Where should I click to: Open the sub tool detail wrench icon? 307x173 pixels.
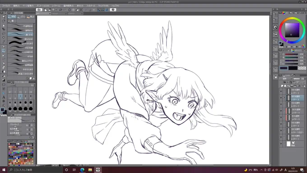tap(34, 137)
